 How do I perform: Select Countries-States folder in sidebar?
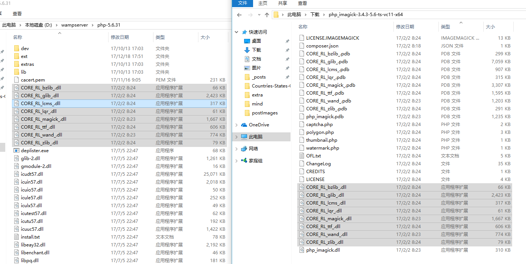[267, 86]
